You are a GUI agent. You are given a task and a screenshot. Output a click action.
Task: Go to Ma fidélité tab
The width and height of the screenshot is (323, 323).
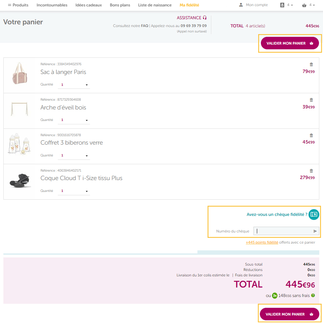pyautogui.click(x=189, y=5)
